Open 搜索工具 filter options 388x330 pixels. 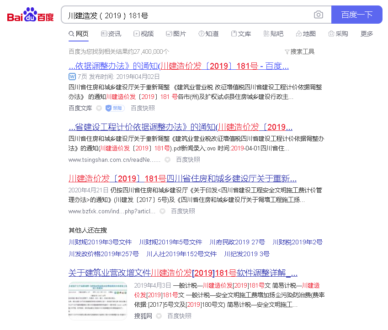pyautogui.click(x=300, y=52)
